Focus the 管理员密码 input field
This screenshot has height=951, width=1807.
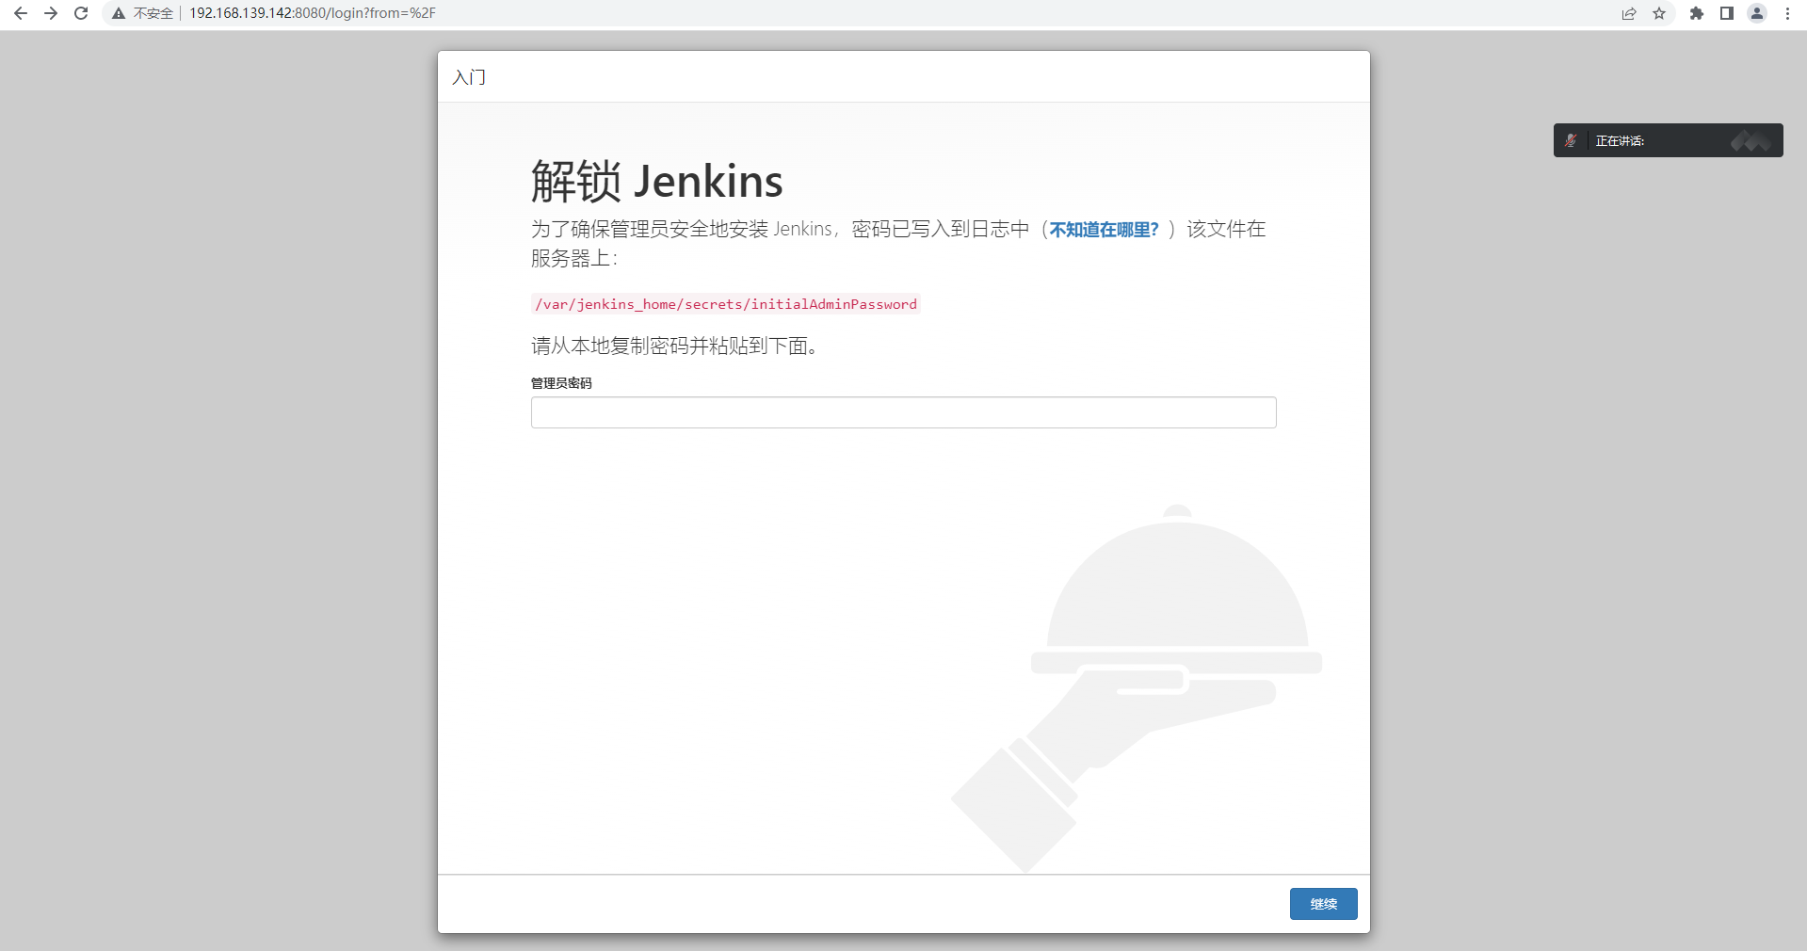[x=903, y=412]
